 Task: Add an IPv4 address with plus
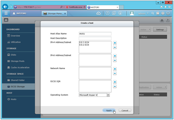pos(115,43)
